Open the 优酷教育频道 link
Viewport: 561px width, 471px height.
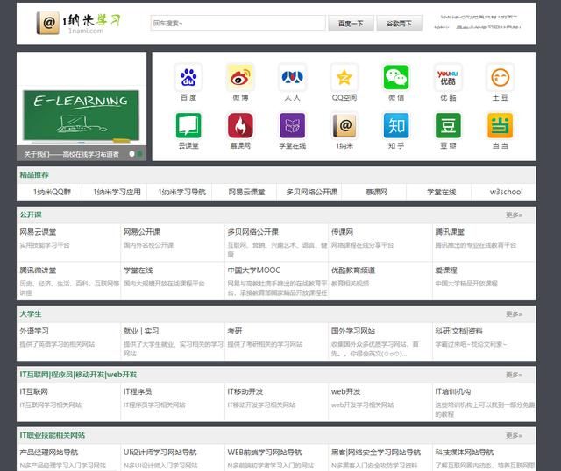tap(353, 271)
